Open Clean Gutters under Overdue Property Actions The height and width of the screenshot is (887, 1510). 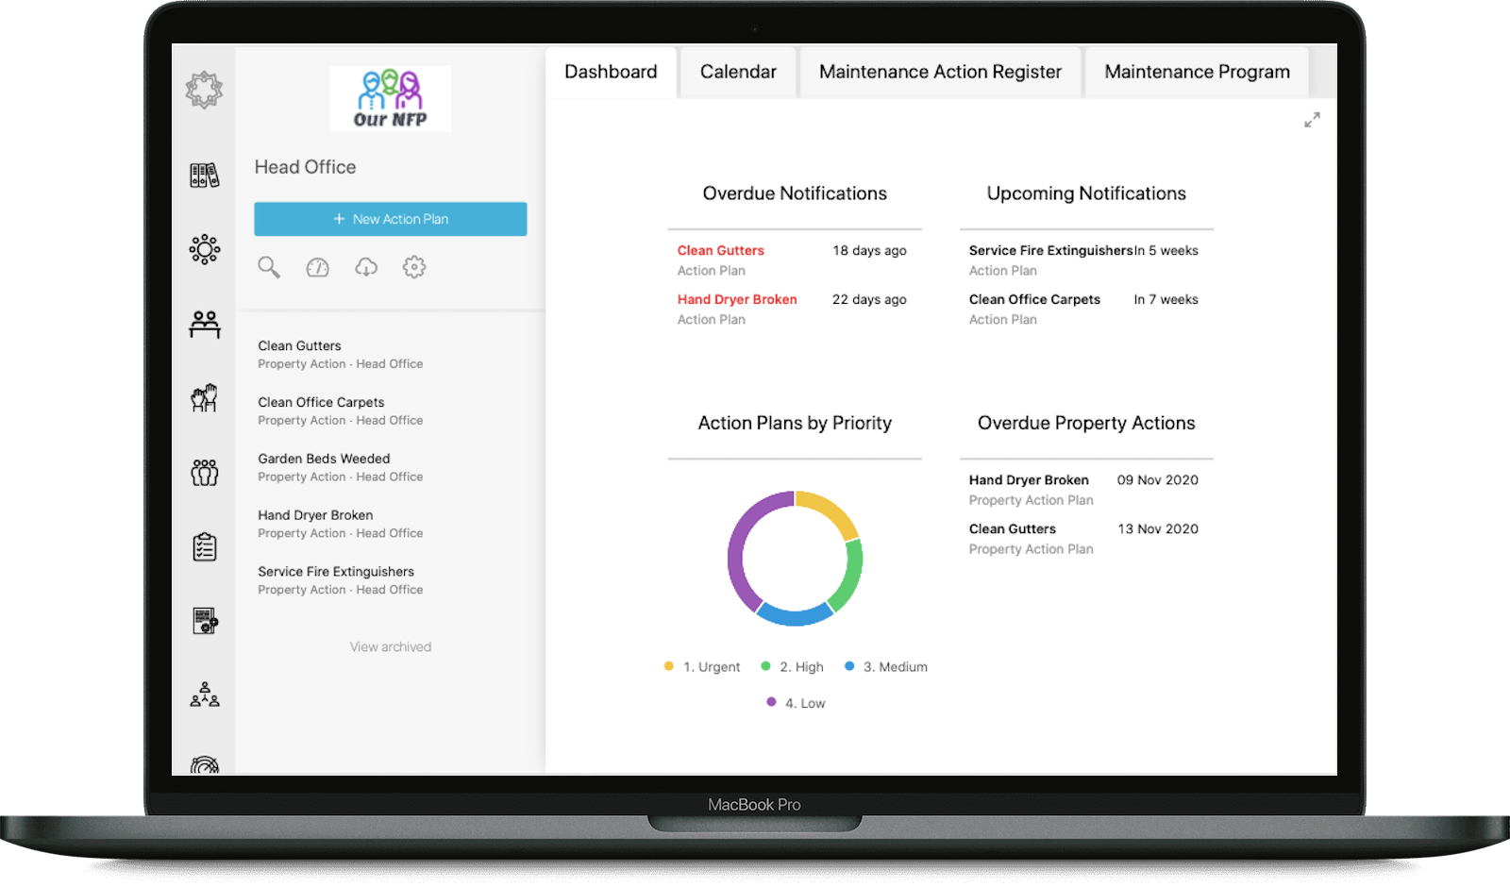tap(1013, 529)
